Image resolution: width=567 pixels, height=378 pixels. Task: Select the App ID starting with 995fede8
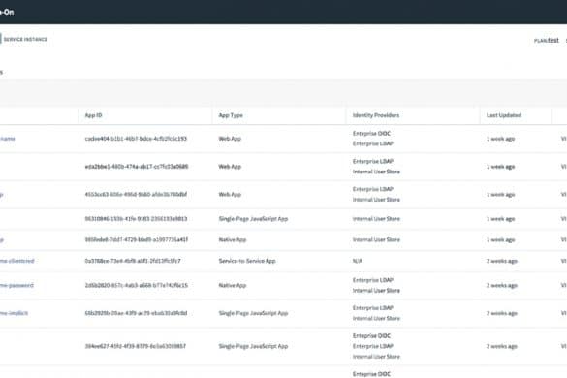(x=137, y=239)
